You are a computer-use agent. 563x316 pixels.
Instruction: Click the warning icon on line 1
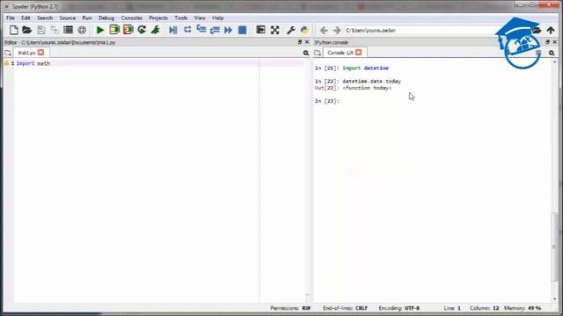pos(6,63)
